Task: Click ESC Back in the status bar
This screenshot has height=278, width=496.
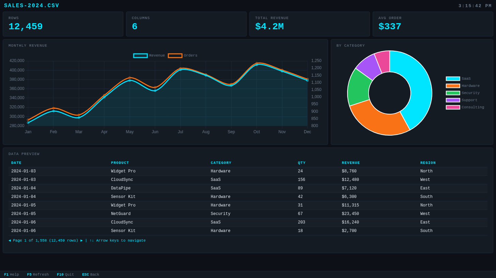Action: (90, 274)
